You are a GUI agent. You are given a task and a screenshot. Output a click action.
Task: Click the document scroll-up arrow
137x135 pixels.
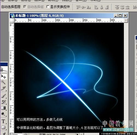click(x=126, y=20)
